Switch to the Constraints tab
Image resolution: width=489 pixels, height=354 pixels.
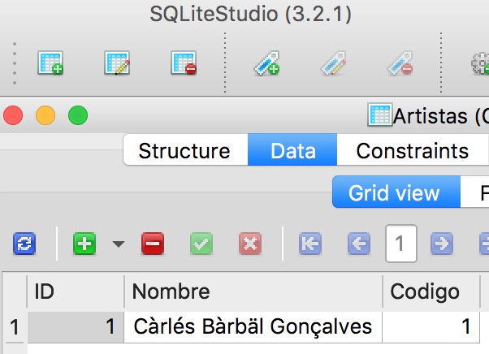412,151
